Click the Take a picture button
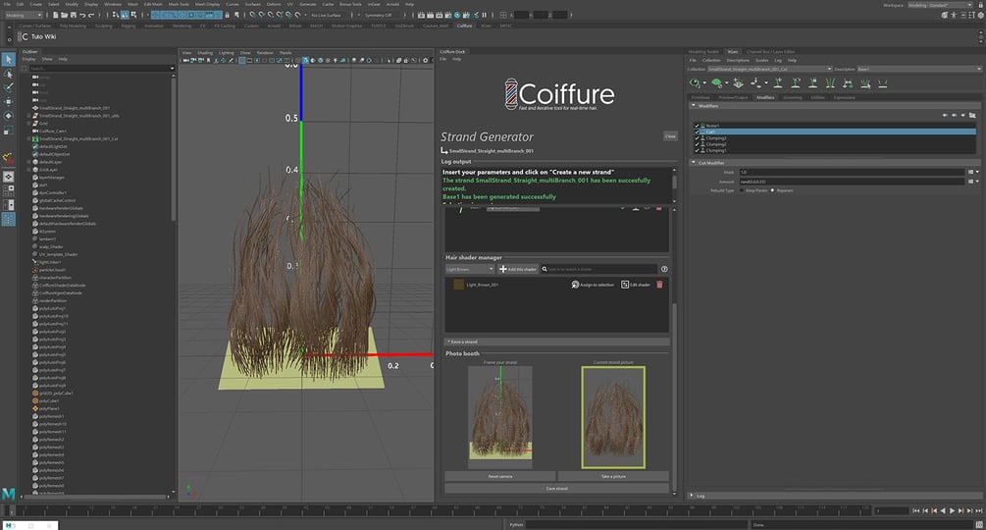 613,476
